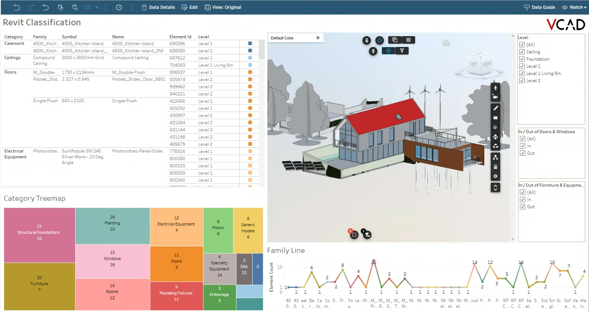Viewport: 589px width, 312px height.
Task: Toggle the Level (All) checkbox
Action: click(522, 45)
